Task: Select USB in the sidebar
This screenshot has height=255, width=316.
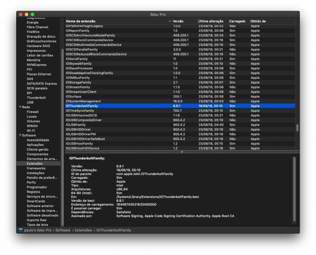Action: coord(30,102)
